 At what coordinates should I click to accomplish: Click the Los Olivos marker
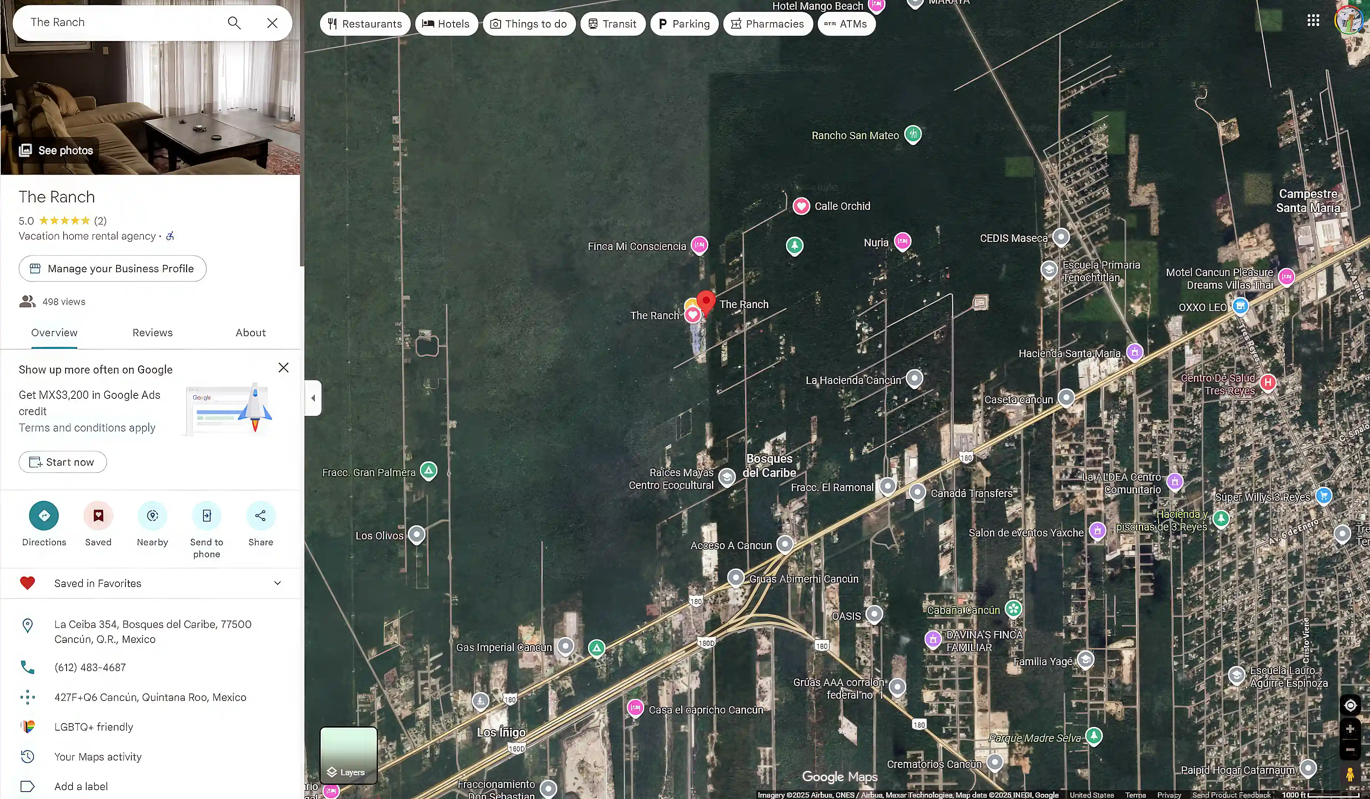tap(417, 535)
